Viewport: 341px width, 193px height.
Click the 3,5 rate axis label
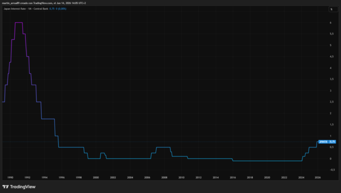(332, 79)
